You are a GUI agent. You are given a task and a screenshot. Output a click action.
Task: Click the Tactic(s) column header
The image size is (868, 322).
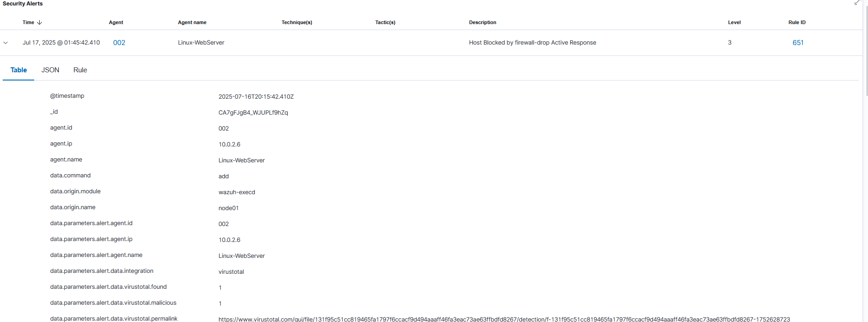[385, 22]
